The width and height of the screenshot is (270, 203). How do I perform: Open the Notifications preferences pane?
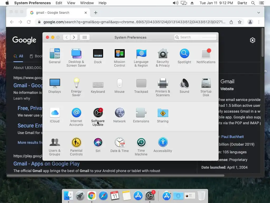point(206,56)
